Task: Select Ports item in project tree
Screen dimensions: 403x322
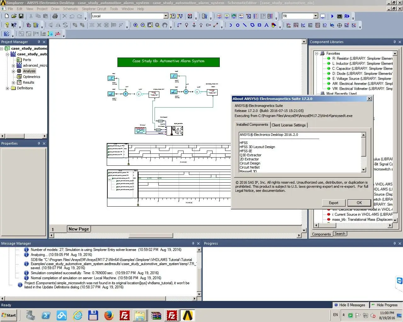Action: (27, 60)
